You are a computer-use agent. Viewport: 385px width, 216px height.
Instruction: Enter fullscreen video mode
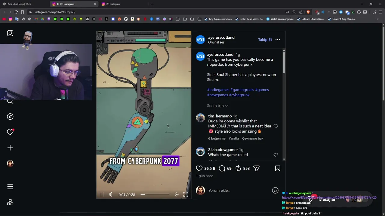click(x=186, y=195)
